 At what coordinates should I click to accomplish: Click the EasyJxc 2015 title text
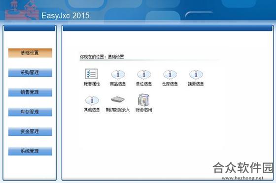(66, 16)
